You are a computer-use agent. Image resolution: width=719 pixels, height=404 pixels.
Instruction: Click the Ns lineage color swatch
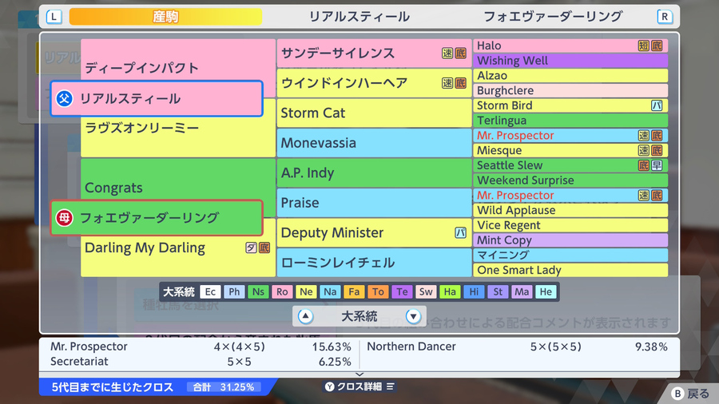258,291
